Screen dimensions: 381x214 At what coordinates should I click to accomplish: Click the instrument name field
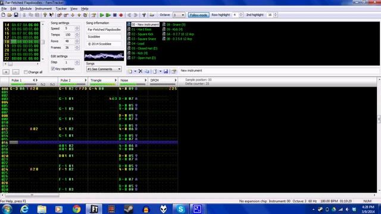tap(279, 71)
